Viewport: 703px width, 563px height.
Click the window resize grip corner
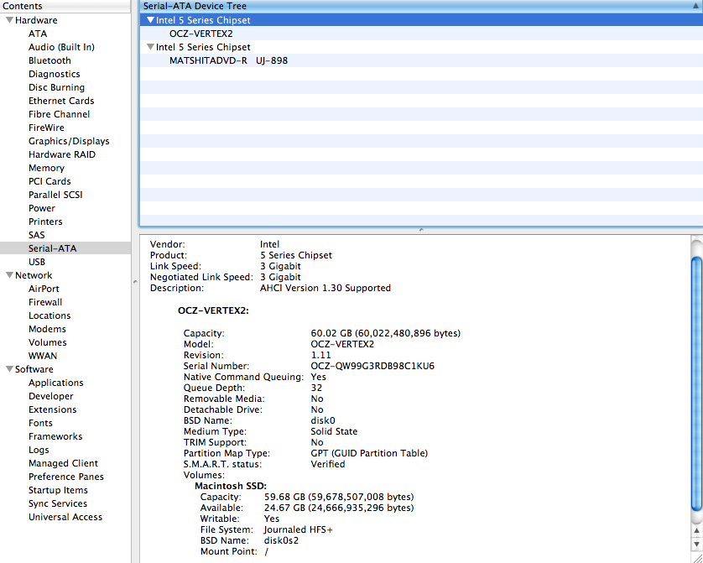[697, 557]
